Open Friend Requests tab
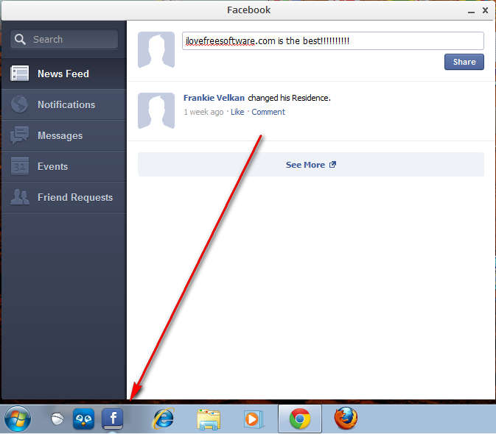Screen dimensions: 496x434 64,197
